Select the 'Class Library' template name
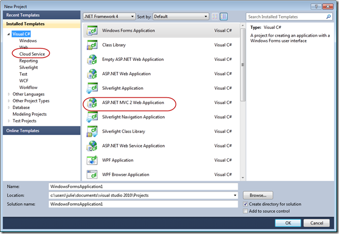Viewport: 339px width, 234px height. tap(114, 45)
